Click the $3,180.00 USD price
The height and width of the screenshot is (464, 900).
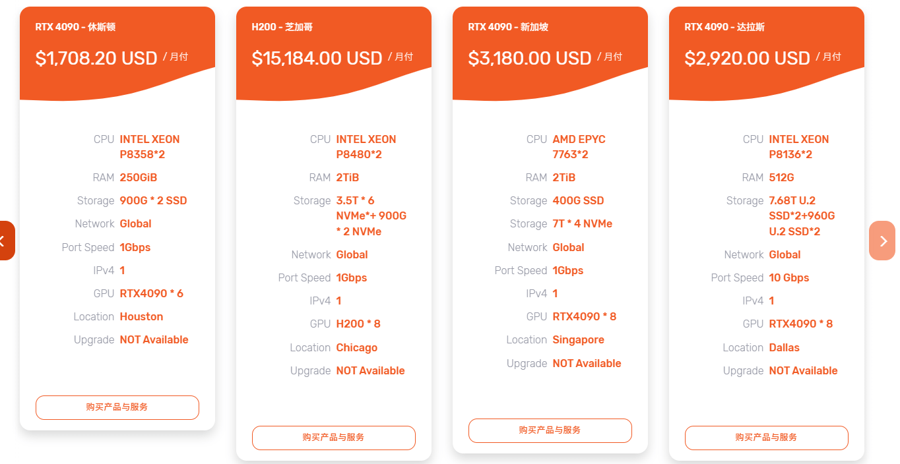530,58
